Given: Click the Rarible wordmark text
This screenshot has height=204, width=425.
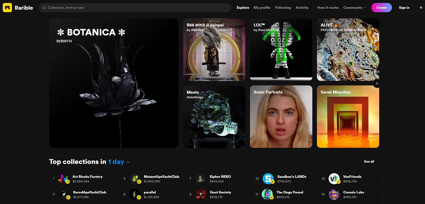Looking at the screenshot, I should (x=24, y=8).
